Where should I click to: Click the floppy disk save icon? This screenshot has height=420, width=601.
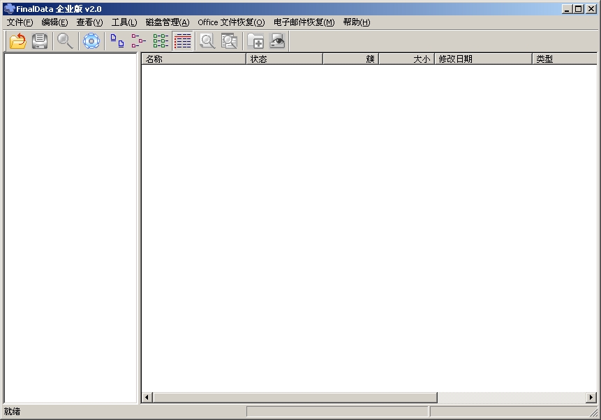[x=40, y=41]
